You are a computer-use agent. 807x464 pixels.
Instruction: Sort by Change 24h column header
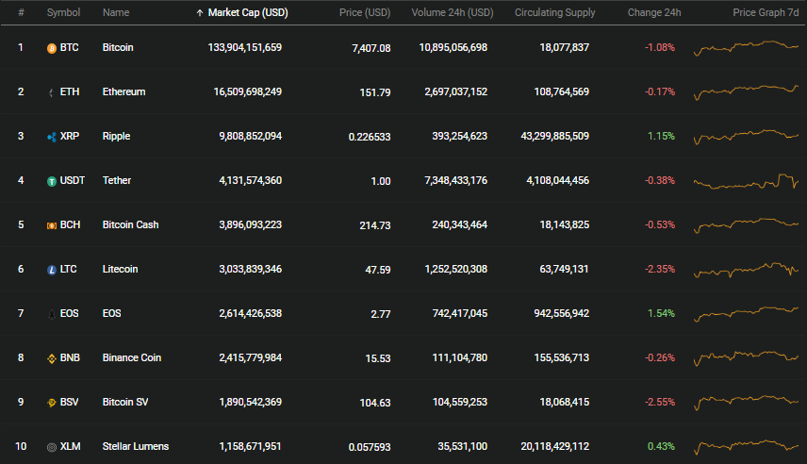pos(653,12)
